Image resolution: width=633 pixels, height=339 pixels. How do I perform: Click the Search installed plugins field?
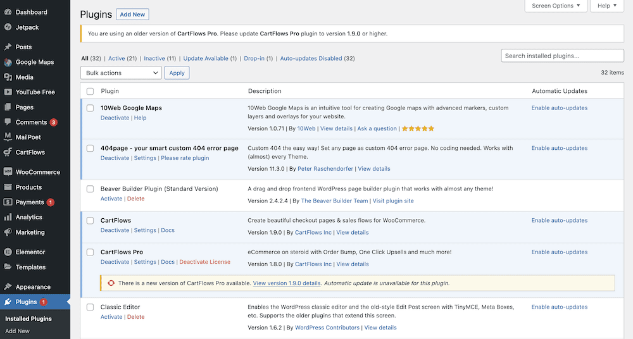pos(562,56)
